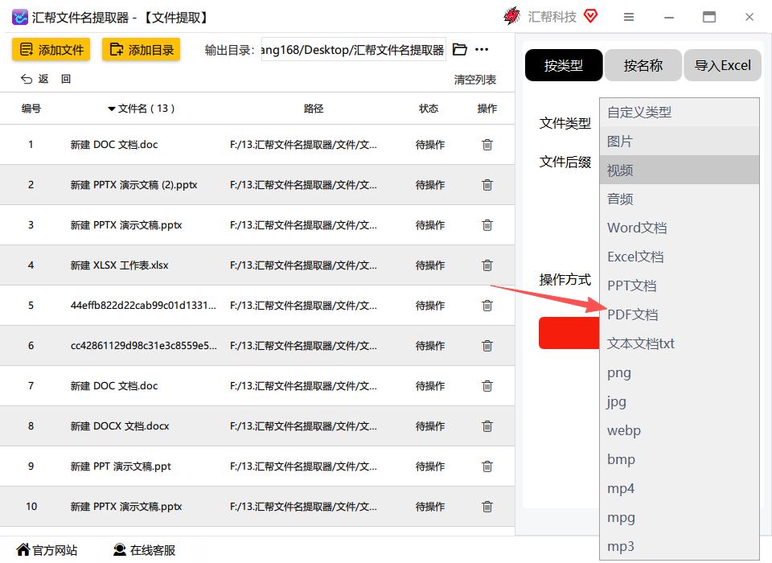Click 清空列表 to clear list

474,80
